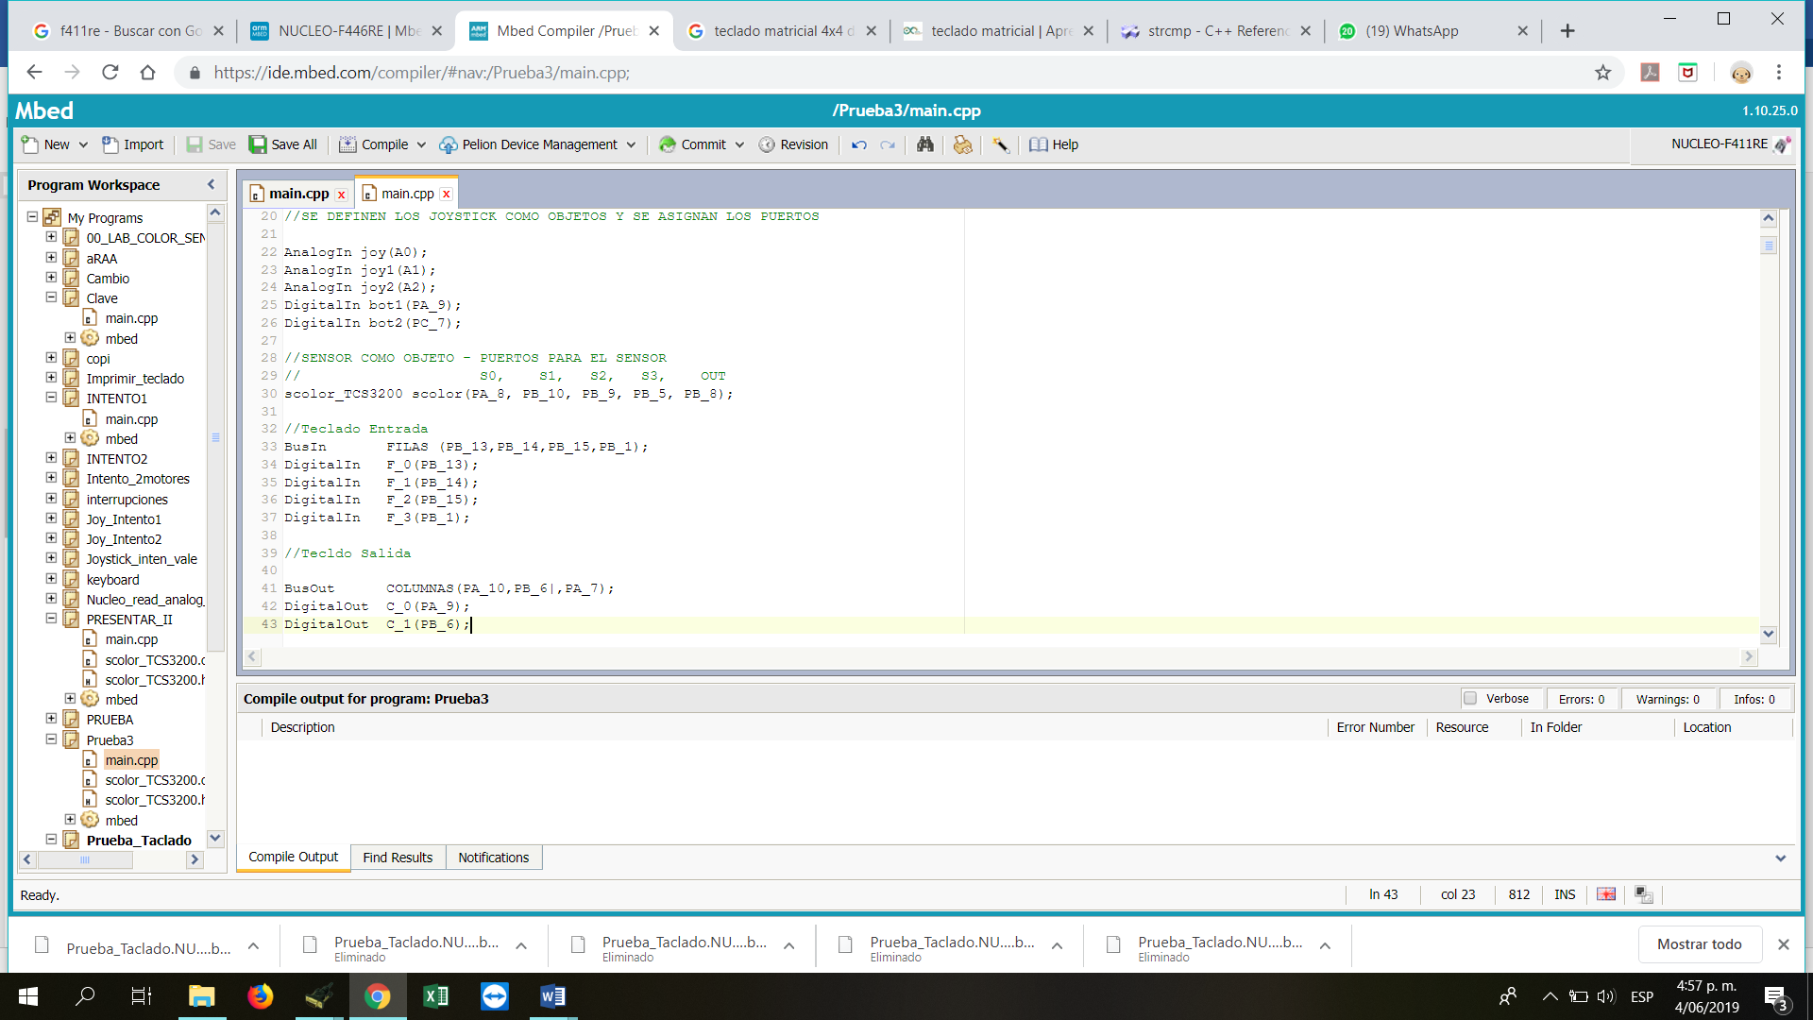Click the Save All toolbar icon
This screenshot has height=1020, width=1813.
[x=258, y=144]
